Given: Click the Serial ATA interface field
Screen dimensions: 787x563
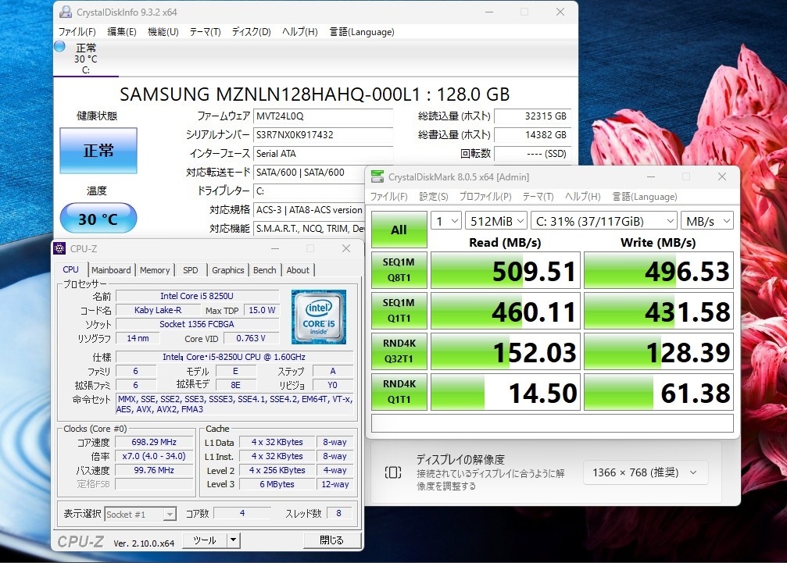Looking at the screenshot, I should [323, 153].
